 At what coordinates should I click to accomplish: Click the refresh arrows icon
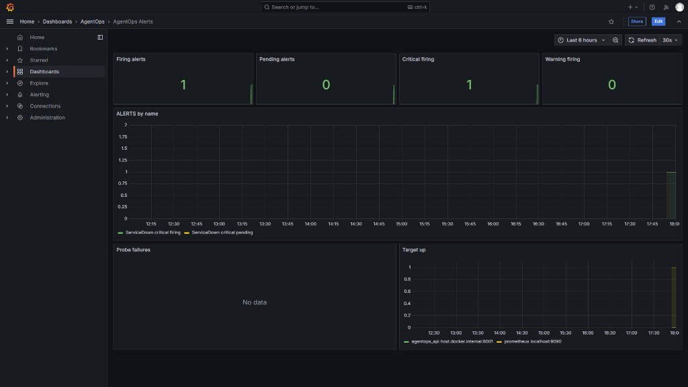pos(632,40)
